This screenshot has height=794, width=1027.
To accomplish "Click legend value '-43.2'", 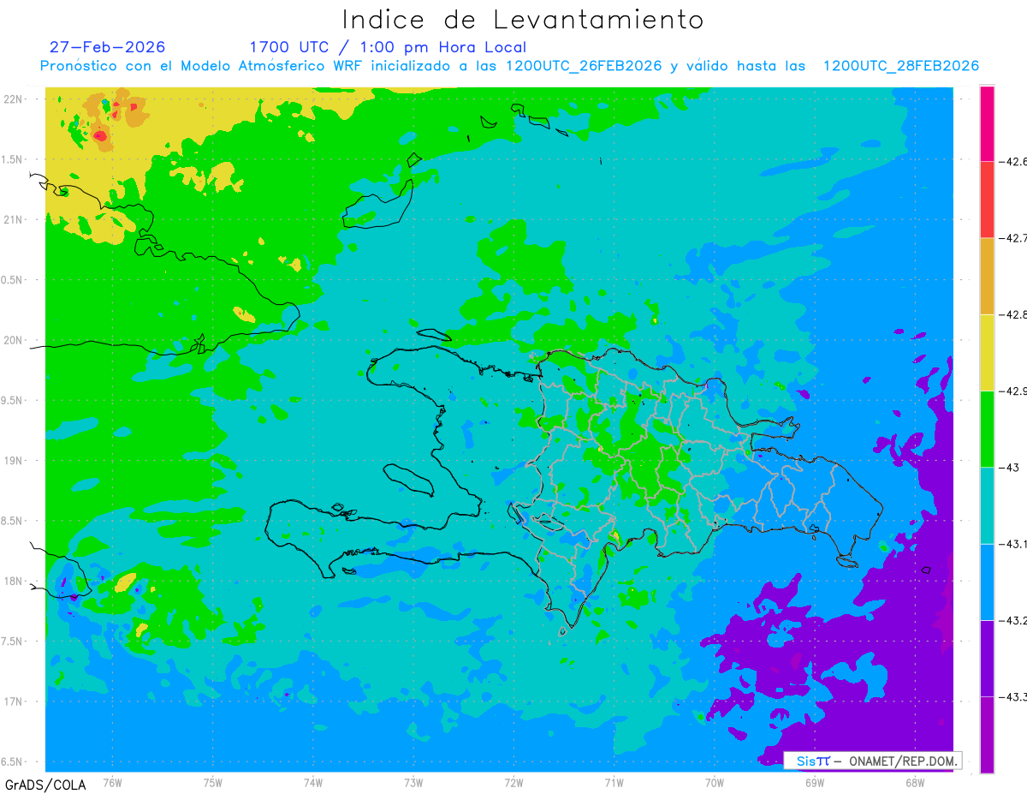I will coord(1013,620).
